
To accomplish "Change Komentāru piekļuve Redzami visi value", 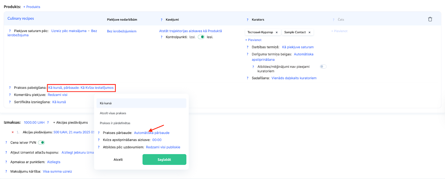I will (x=58, y=95).
